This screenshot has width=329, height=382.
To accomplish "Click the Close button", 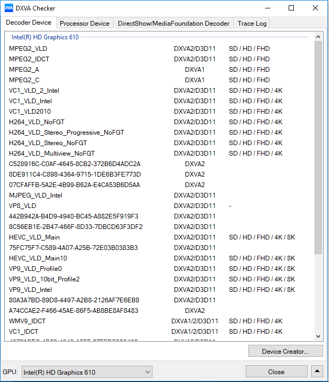I will click(276, 372).
